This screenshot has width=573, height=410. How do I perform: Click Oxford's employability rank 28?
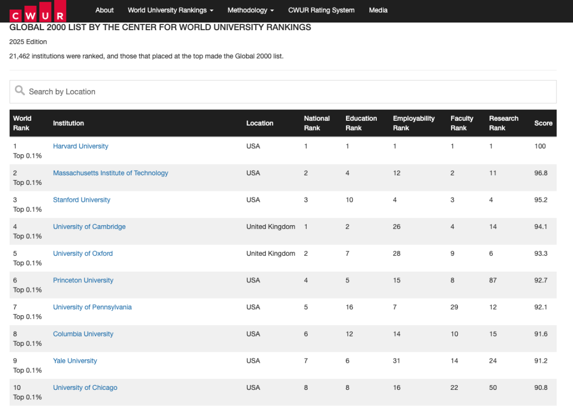click(x=396, y=254)
